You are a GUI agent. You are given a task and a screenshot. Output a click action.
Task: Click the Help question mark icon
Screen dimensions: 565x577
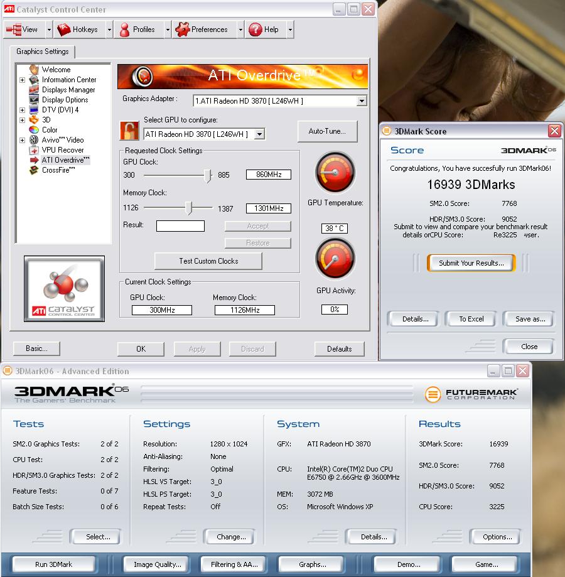tap(256, 30)
